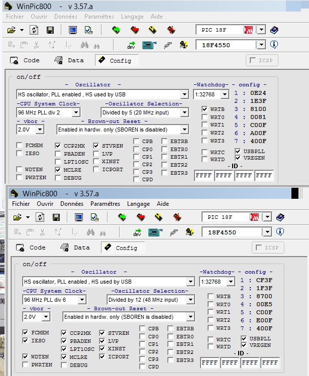
Task: Enable PBADEN checkbox in the upper window
Action: click(x=58, y=154)
